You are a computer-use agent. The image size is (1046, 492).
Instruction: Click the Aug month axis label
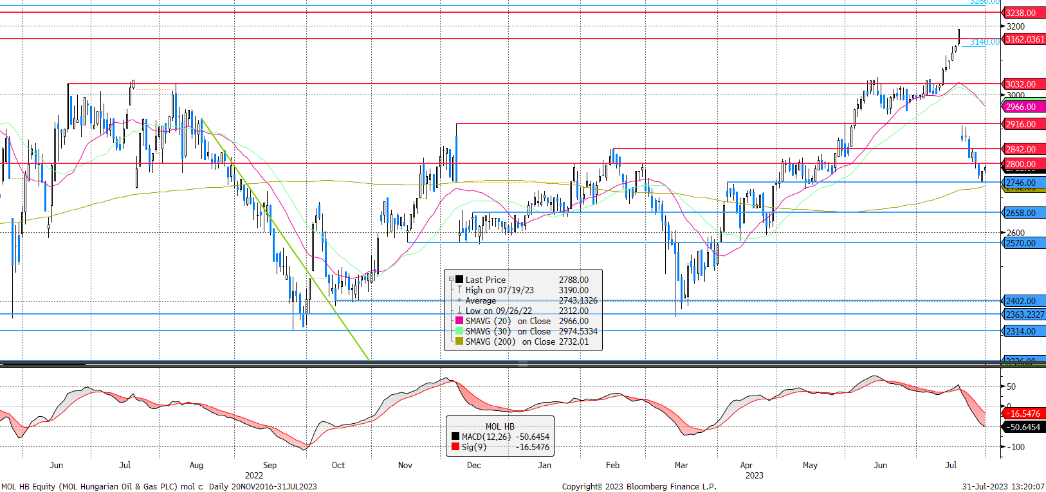pos(196,465)
